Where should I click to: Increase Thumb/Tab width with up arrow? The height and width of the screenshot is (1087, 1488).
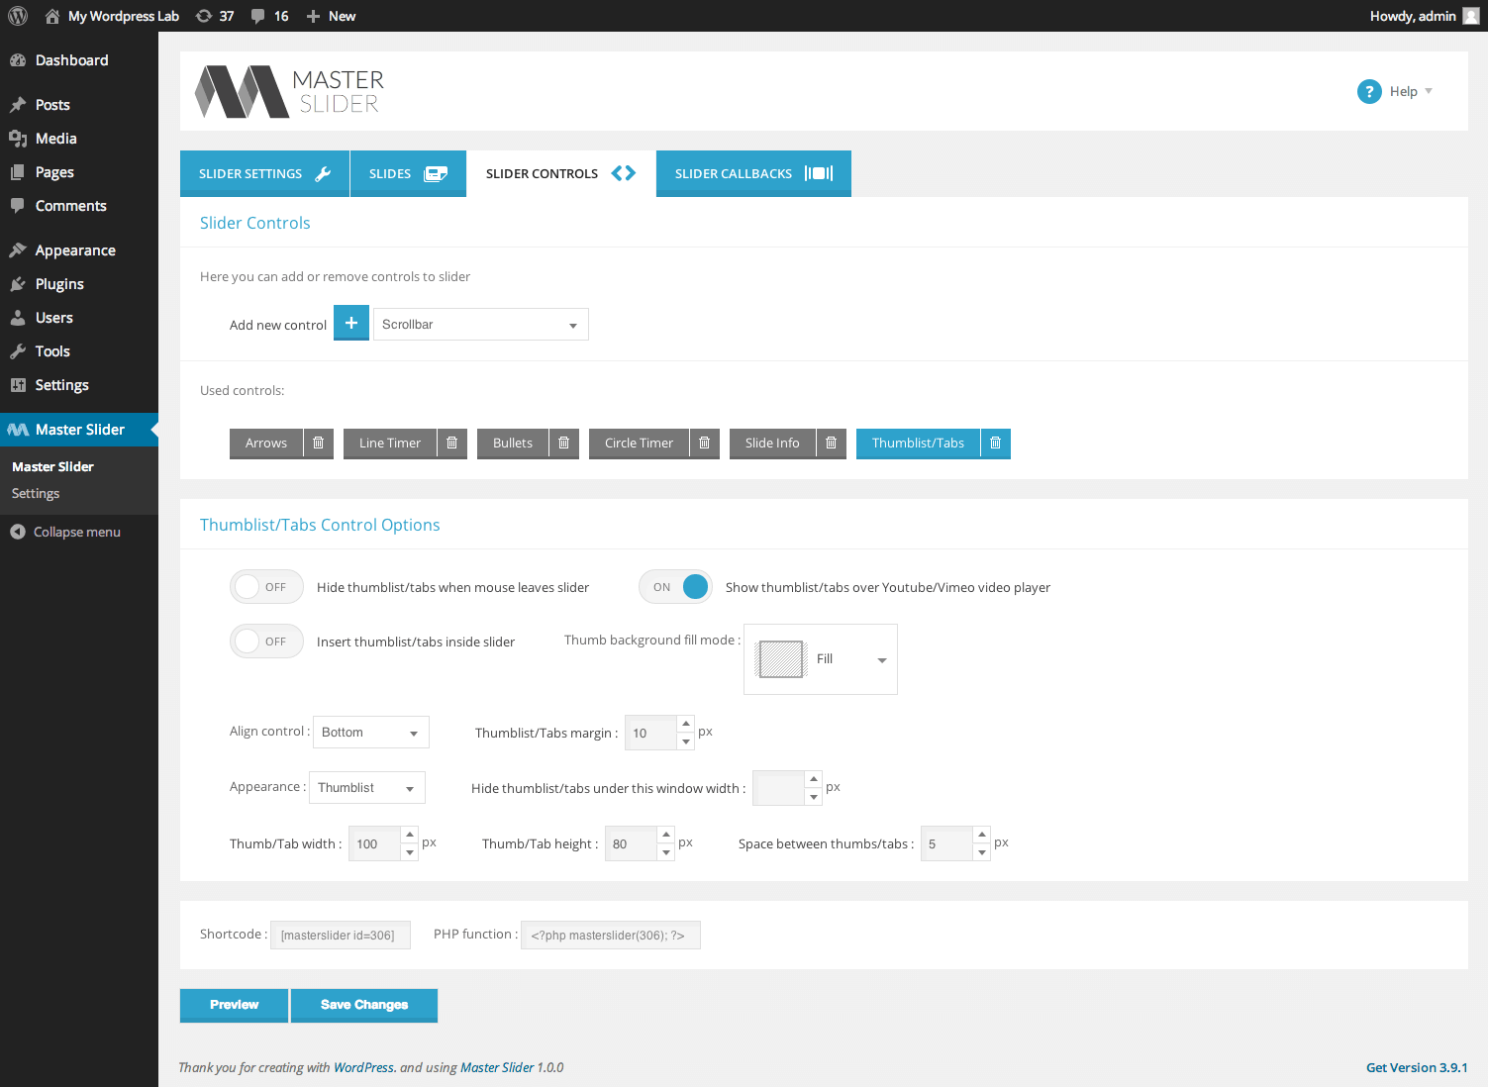410,835
